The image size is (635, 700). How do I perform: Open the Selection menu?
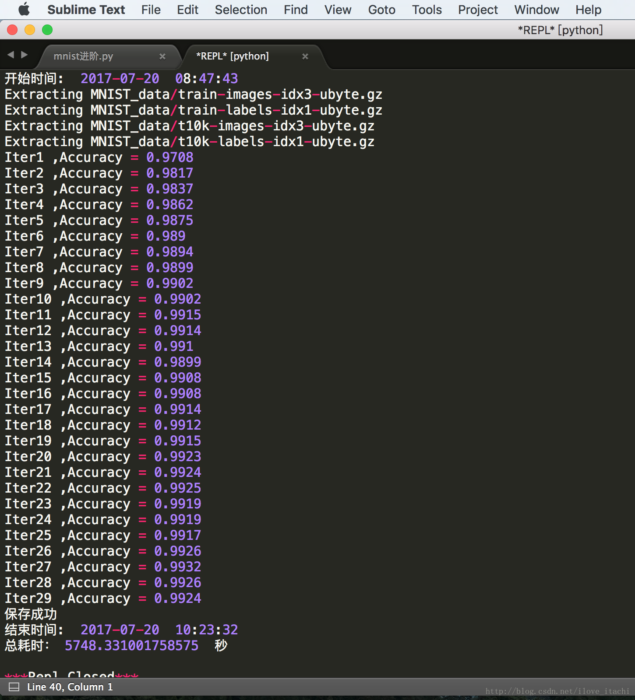[x=241, y=10]
